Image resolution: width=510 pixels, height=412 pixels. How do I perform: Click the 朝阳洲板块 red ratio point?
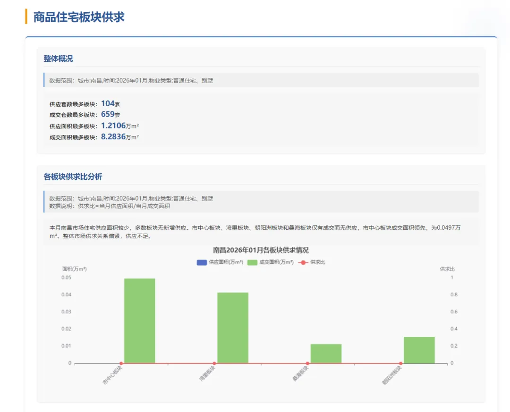click(x=401, y=363)
